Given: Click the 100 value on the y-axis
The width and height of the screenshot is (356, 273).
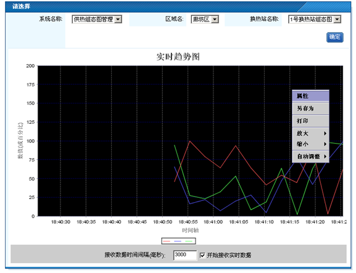Looking at the screenshot, I should pos(30,141).
